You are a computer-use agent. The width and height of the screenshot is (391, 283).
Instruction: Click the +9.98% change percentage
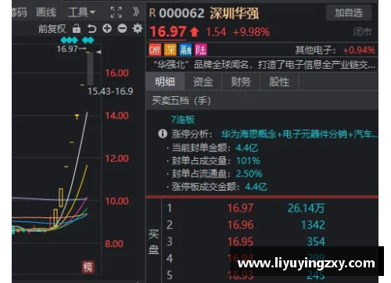[x=251, y=32]
